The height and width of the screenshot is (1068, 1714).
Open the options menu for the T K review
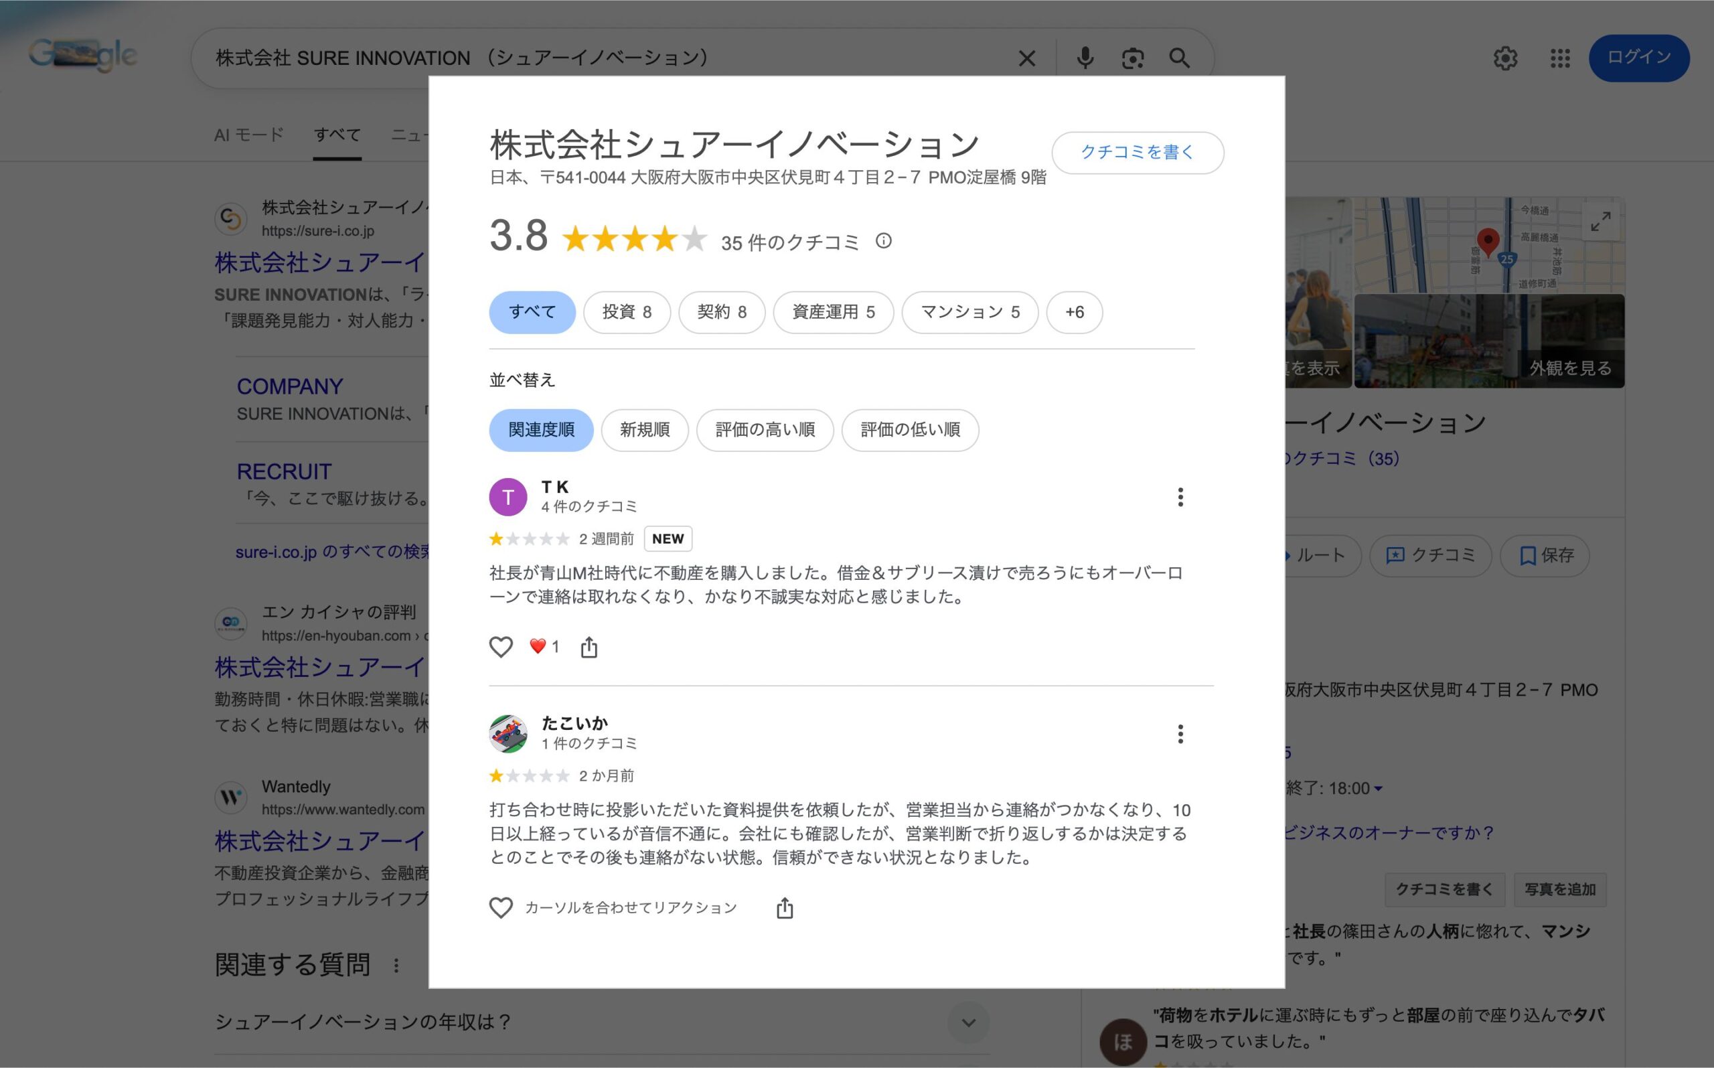point(1180,498)
